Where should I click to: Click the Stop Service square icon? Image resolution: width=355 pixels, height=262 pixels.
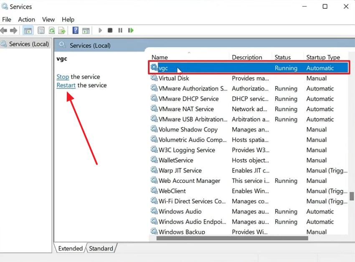(110, 30)
